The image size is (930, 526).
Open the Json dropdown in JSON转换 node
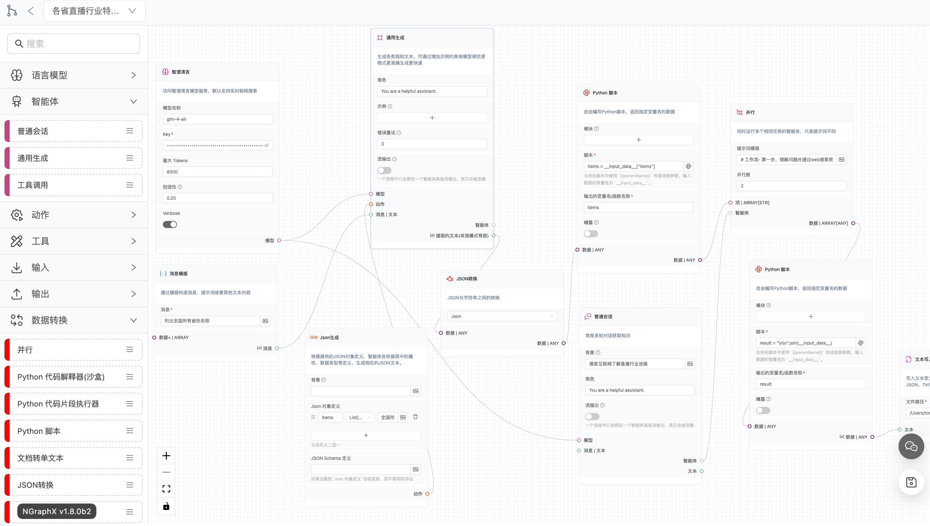pyautogui.click(x=502, y=316)
